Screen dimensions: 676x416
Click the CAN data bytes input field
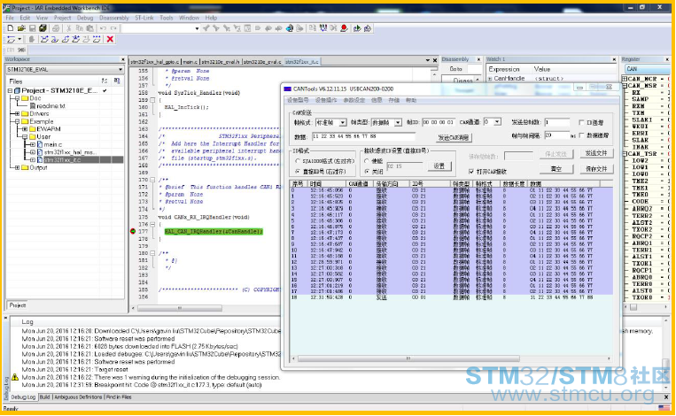click(363, 136)
